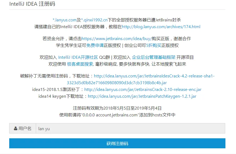The image size is (236, 154).
Task: Click the 注册码有效期为2018年5月5日至2019年5月4日 text
Action: (117, 108)
